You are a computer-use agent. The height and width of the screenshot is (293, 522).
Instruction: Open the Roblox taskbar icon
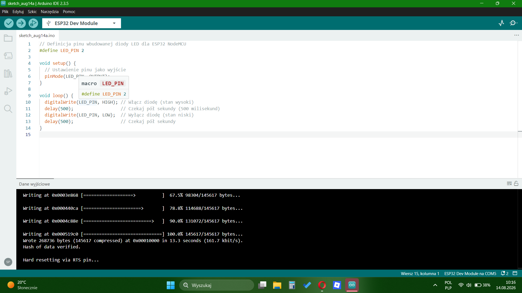(x=337, y=285)
